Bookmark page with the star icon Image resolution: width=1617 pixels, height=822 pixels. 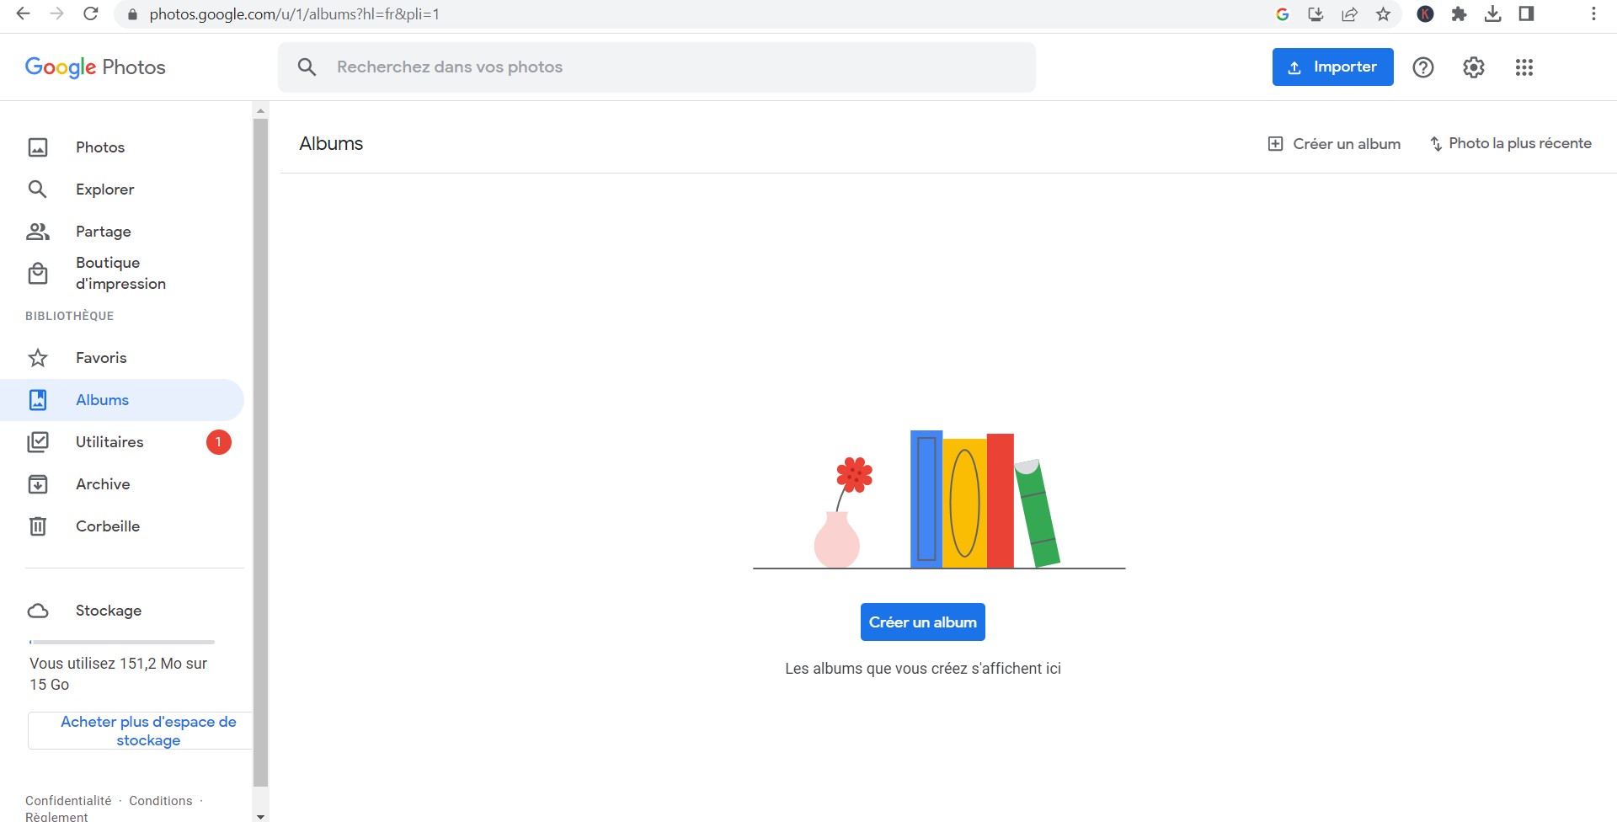pyautogui.click(x=1383, y=14)
